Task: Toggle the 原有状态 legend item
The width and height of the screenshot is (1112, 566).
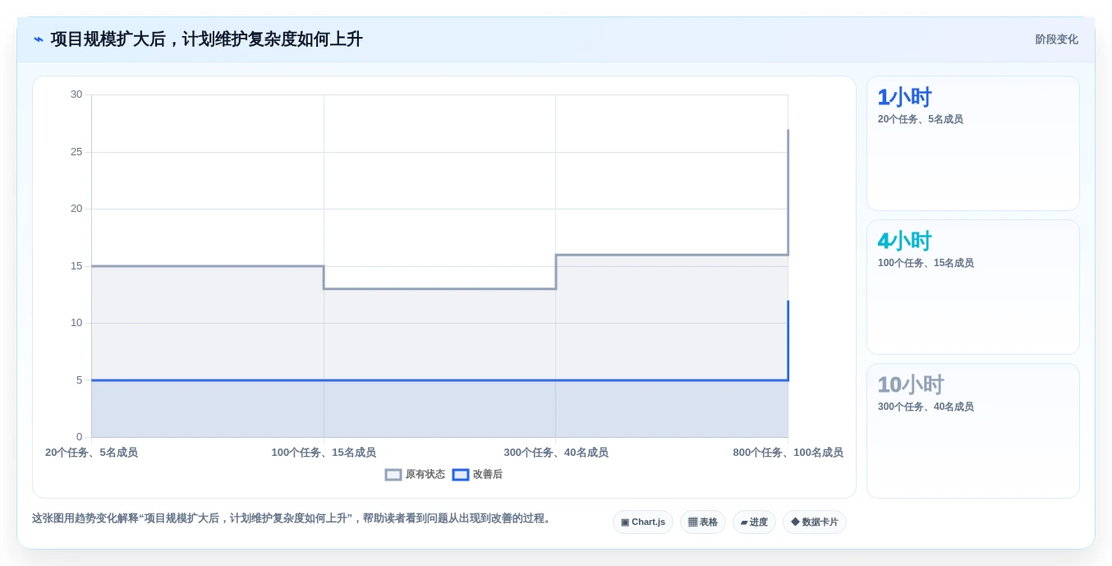Action: coord(416,475)
